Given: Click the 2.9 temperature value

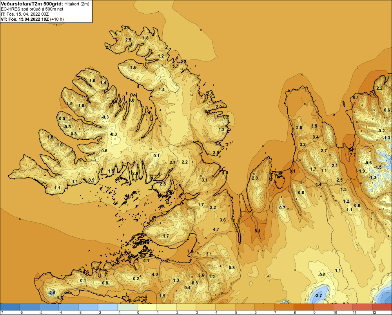Looking at the screenshot, I should 219,107.
